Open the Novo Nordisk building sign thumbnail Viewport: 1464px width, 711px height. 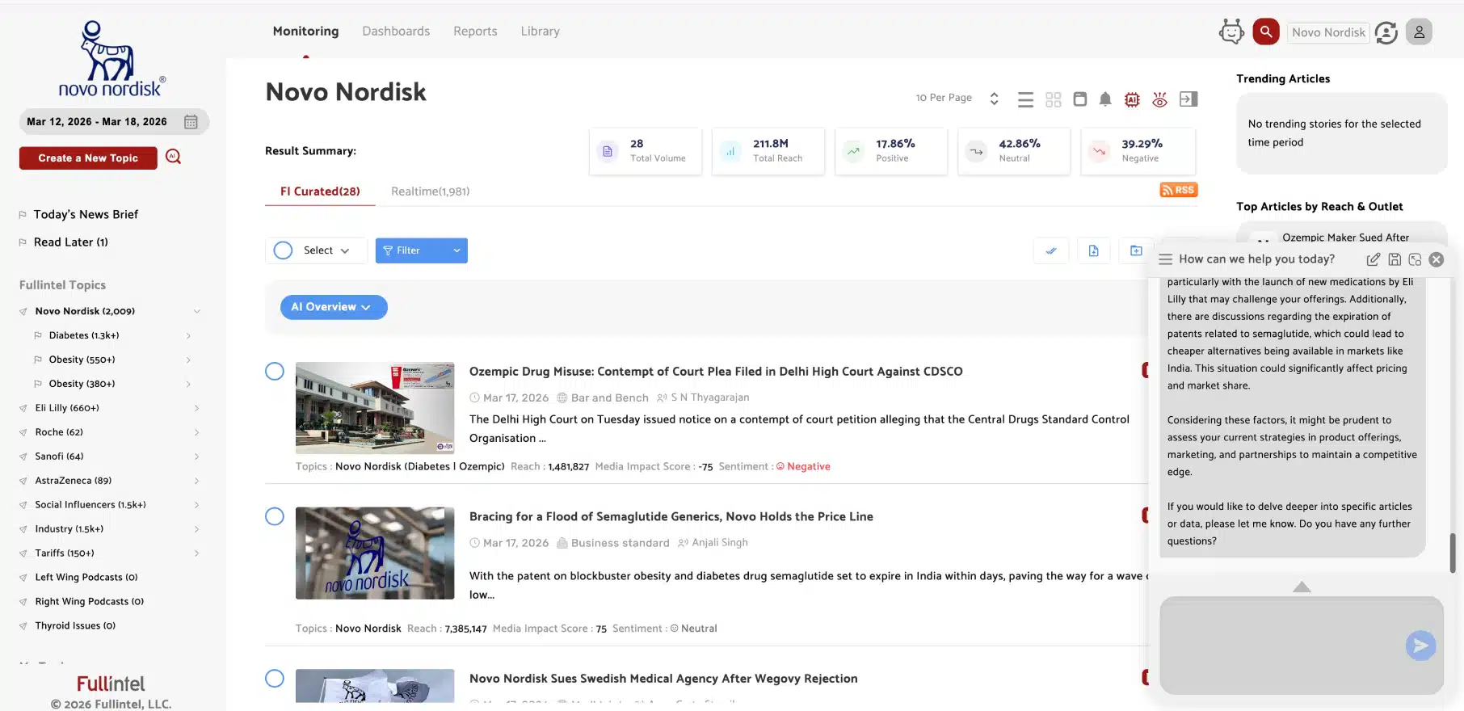coord(375,553)
